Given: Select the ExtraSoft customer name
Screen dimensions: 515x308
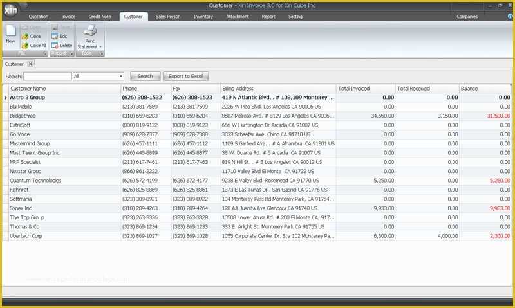Looking at the screenshot, I should (20, 125).
